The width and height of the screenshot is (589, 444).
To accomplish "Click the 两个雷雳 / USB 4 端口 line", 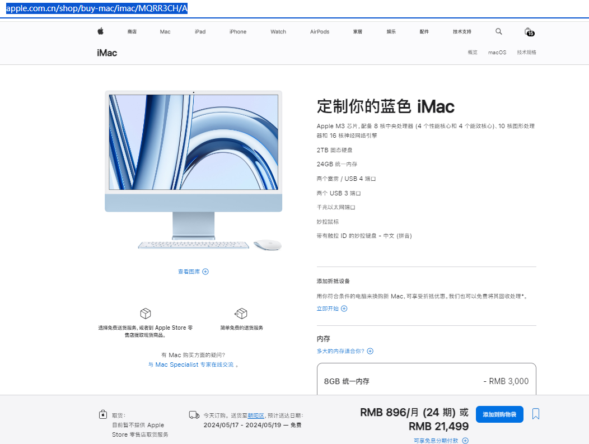I will [x=346, y=179].
